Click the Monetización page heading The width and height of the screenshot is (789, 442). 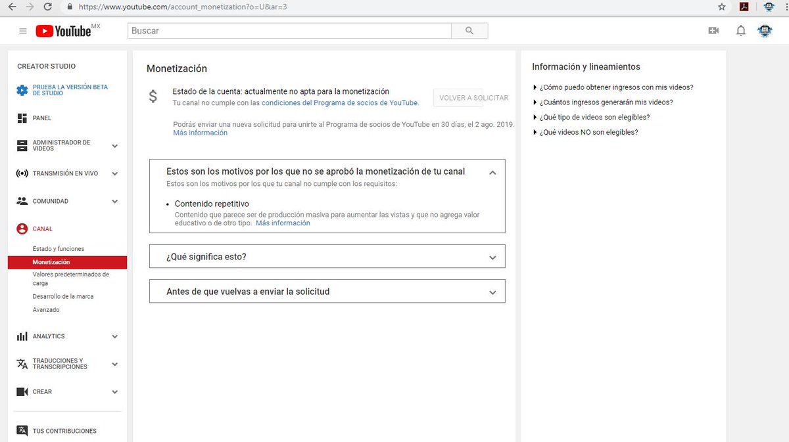click(x=177, y=68)
